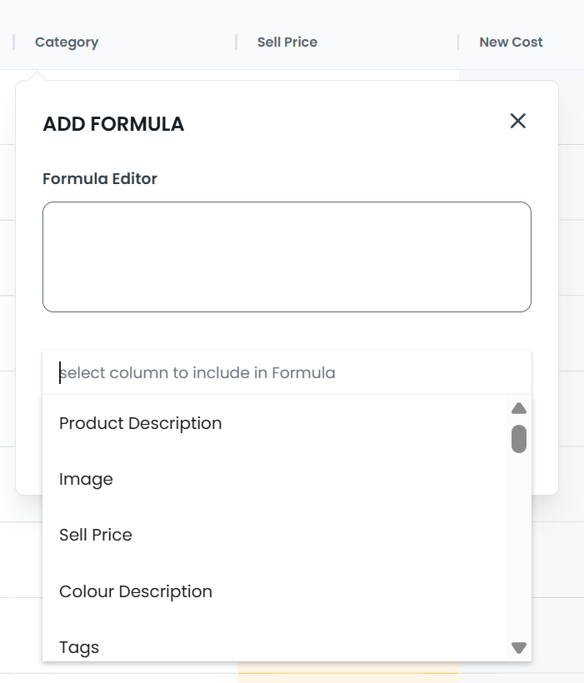The image size is (584, 683).
Task: Click the scroll-up arrow in the column list
Action: (518, 406)
